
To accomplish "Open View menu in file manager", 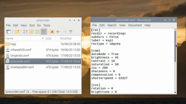I will tap(24, 25).
